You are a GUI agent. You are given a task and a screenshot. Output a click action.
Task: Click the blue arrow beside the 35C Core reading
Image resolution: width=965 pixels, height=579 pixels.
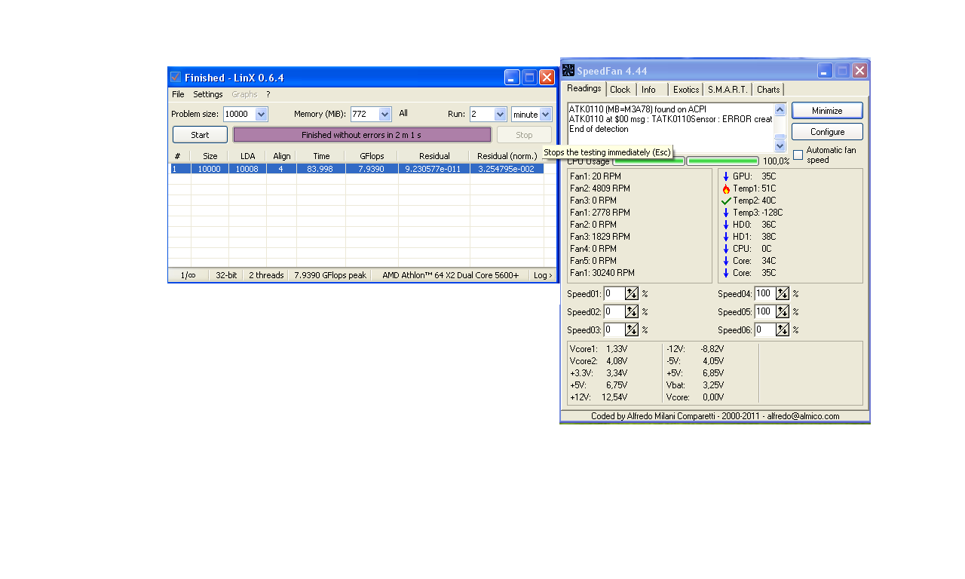click(x=726, y=273)
